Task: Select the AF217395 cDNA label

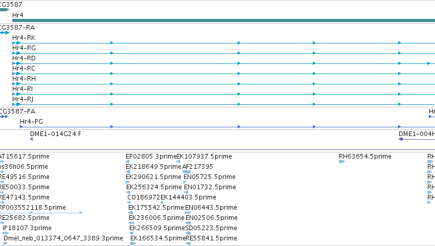Action: coord(197,167)
